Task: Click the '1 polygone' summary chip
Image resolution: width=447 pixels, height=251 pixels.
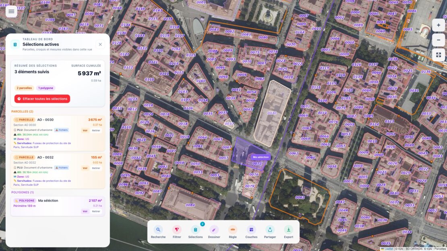Action: (46, 88)
